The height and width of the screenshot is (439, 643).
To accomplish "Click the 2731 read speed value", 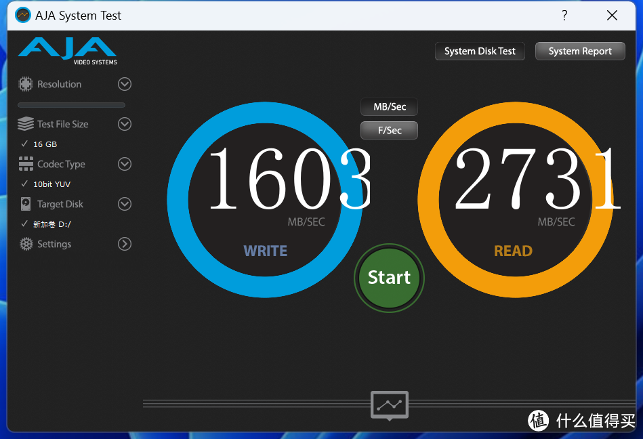I will pos(537,179).
